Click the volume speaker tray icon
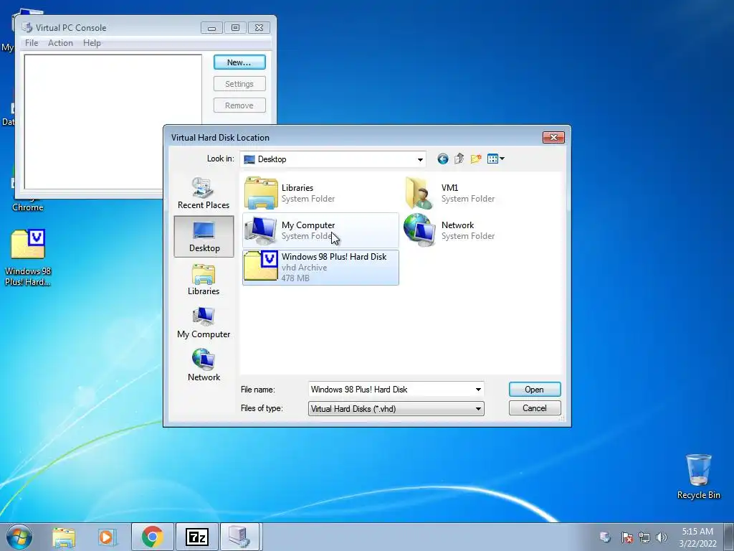Viewport: 734px width, 551px height. click(661, 537)
